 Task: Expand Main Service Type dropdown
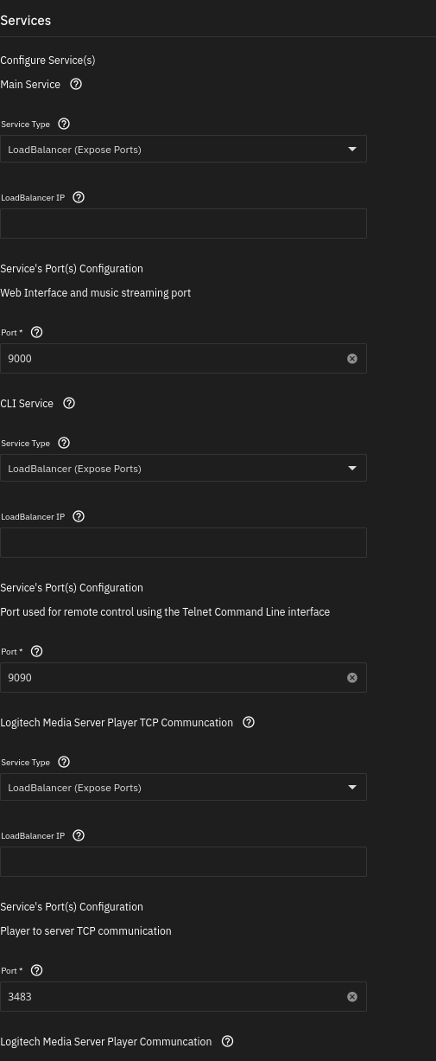coord(183,149)
